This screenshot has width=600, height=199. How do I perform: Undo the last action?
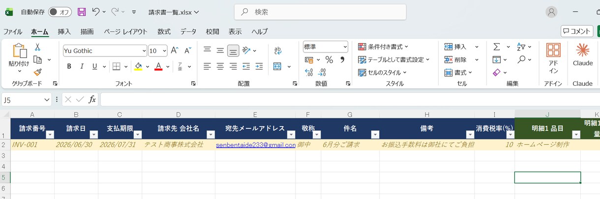96,12
